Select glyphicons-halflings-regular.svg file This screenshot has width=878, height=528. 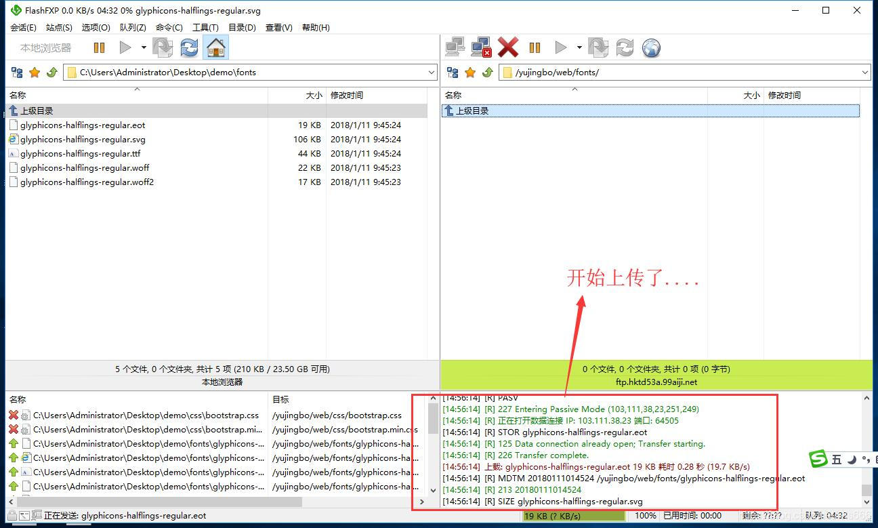pos(83,139)
